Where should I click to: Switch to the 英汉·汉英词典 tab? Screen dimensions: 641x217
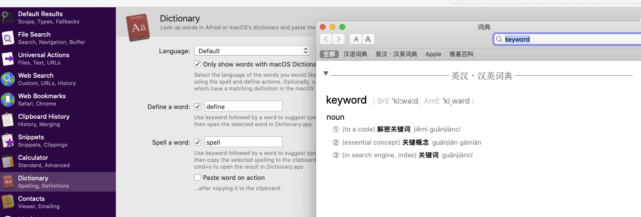tap(396, 54)
